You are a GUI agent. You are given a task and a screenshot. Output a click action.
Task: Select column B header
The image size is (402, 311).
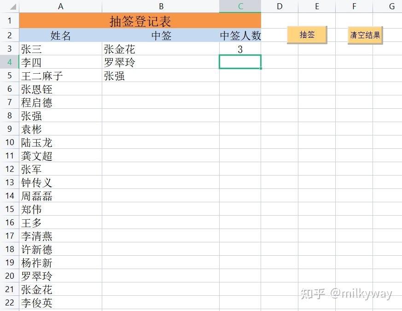point(161,6)
